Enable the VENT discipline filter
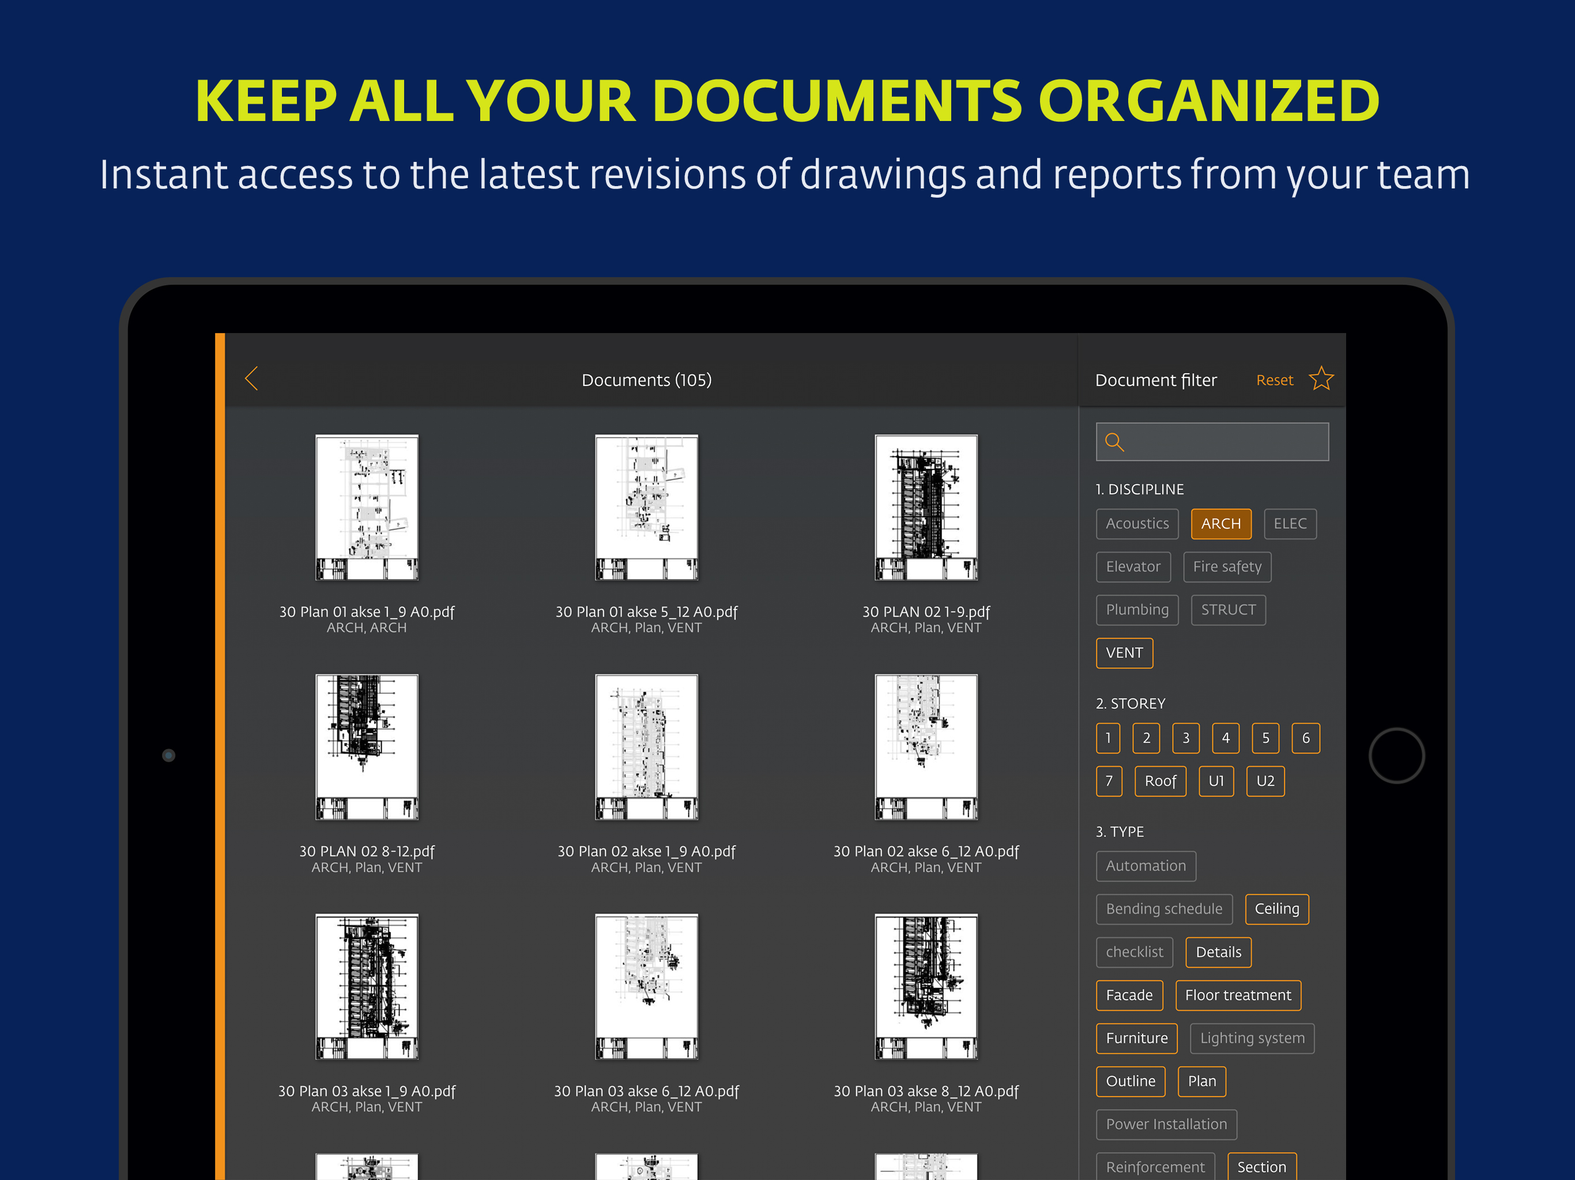This screenshot has width=1575, height=1180. click(1124, 653)
